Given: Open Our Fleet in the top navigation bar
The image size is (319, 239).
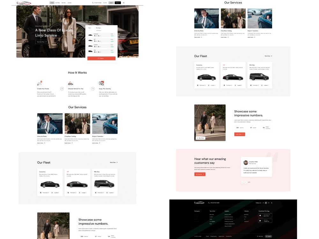Looking at the screenshot, I should point(57,3).
